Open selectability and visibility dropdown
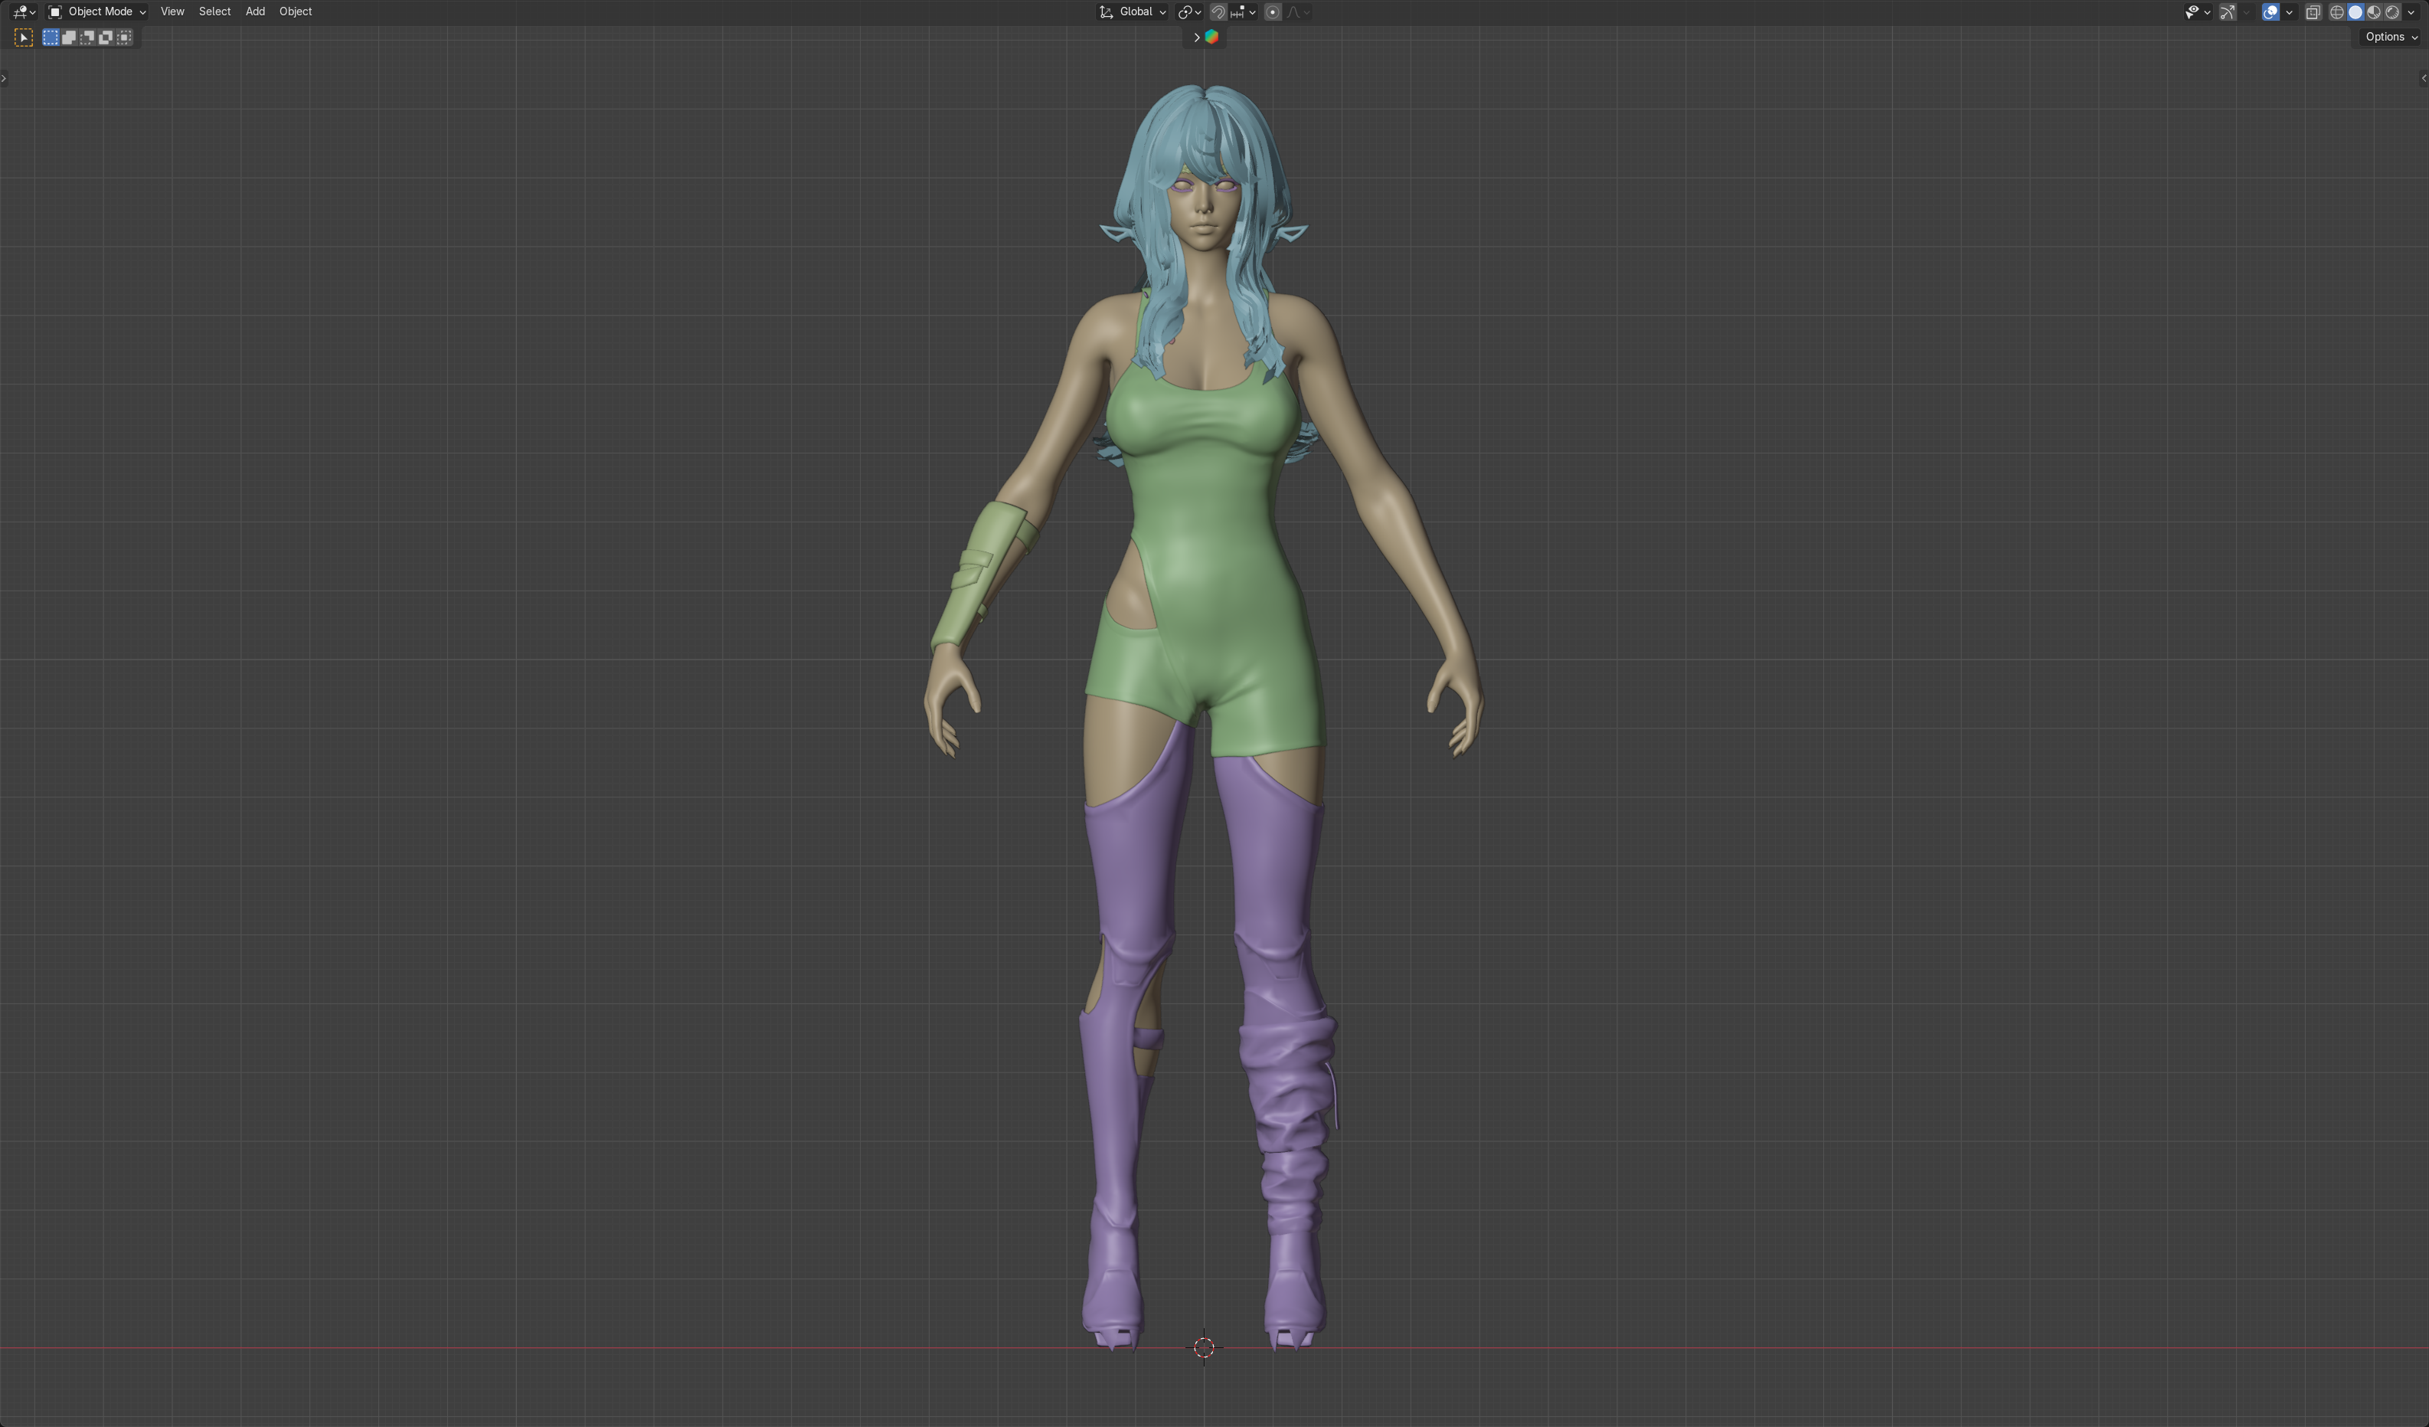The width and height of the screenshot is (2429, 1427). (x=2198, y=11)
